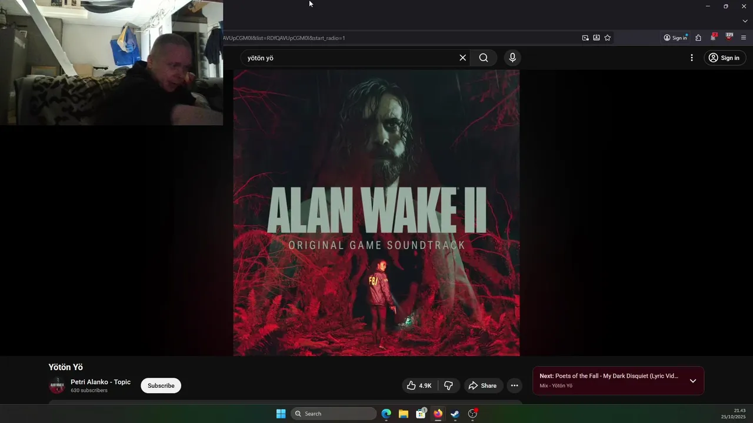Click Firefox account Sign in button
Viewport: 753px width, 423px height.
(x=675, y=38)
